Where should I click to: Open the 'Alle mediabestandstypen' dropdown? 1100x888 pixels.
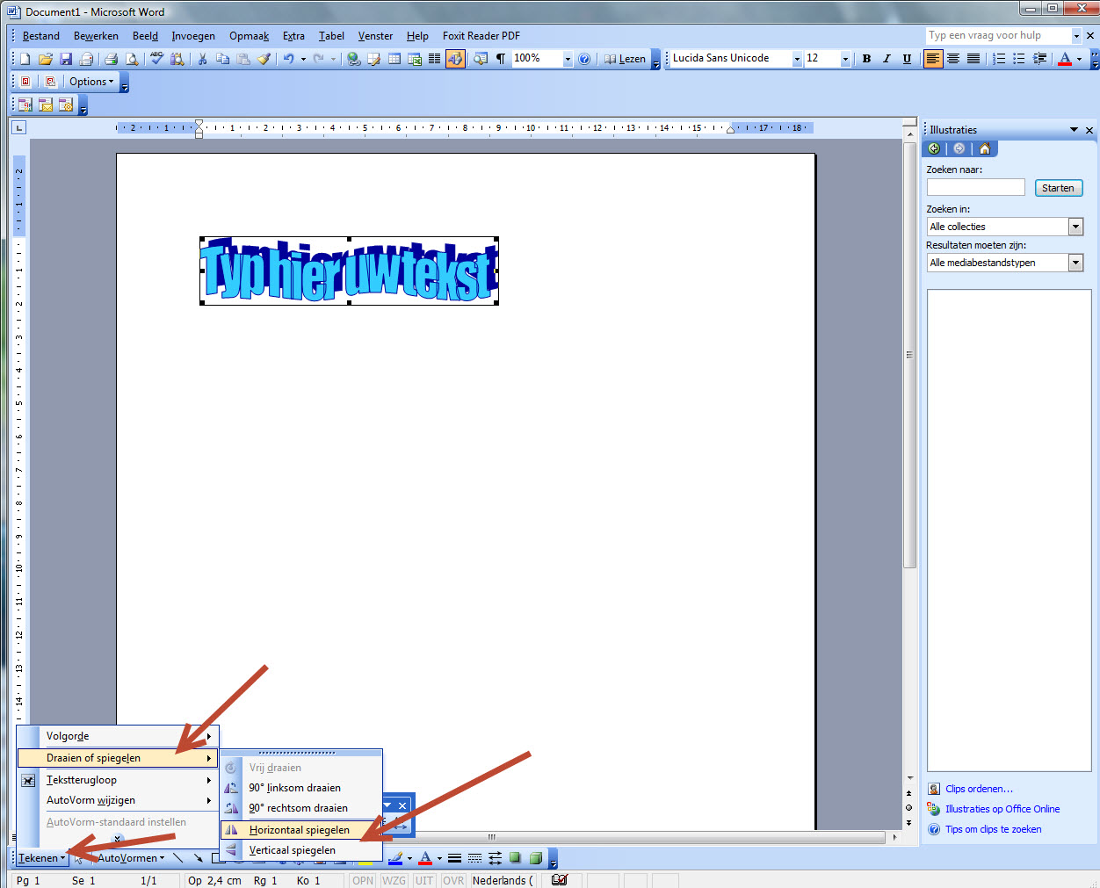click(1075, 263)
